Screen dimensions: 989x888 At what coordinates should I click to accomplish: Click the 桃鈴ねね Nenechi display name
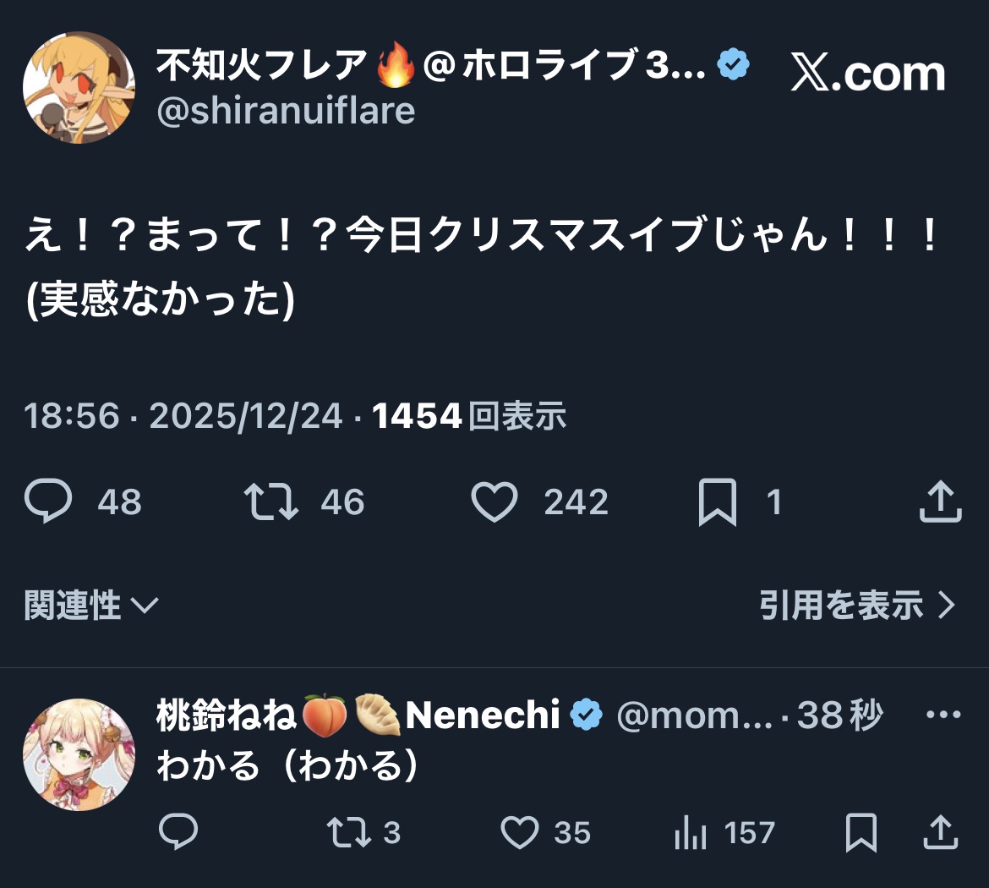(x=358, y=715)
